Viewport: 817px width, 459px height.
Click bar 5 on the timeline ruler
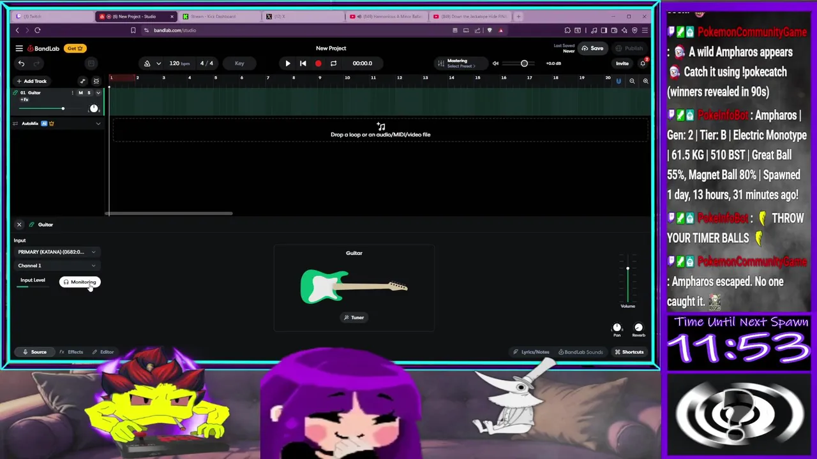tap(215, 78)
